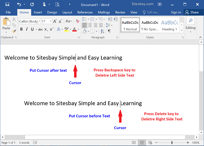Toggle Subscript formatting
Screen dimensions: 204x146
(46, 30)
